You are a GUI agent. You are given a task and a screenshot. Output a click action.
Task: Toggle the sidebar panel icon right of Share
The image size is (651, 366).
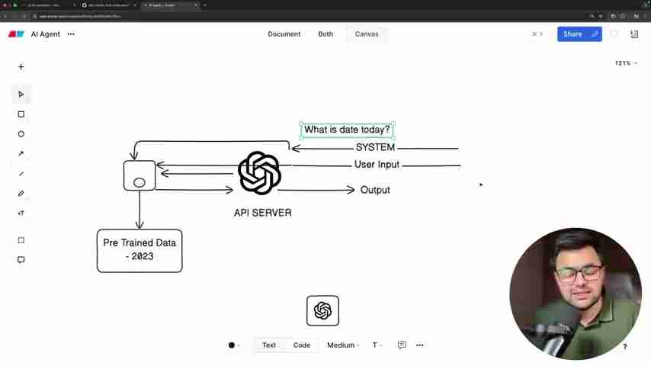pyautogui.click(x=634, y=34)
